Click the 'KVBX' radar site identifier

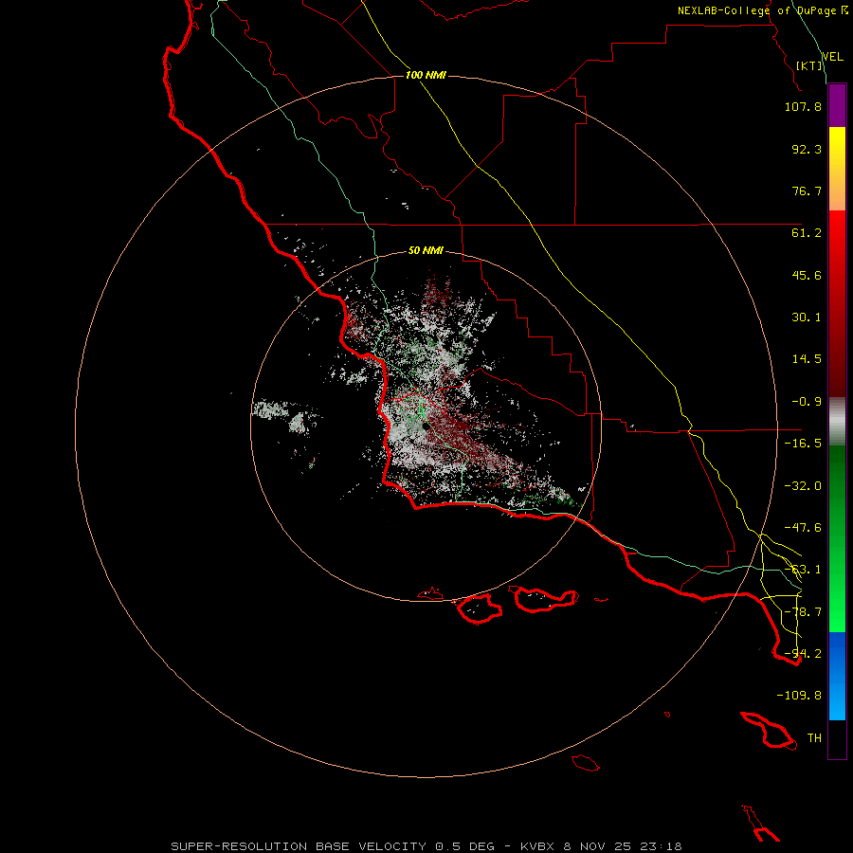(537, 846)
